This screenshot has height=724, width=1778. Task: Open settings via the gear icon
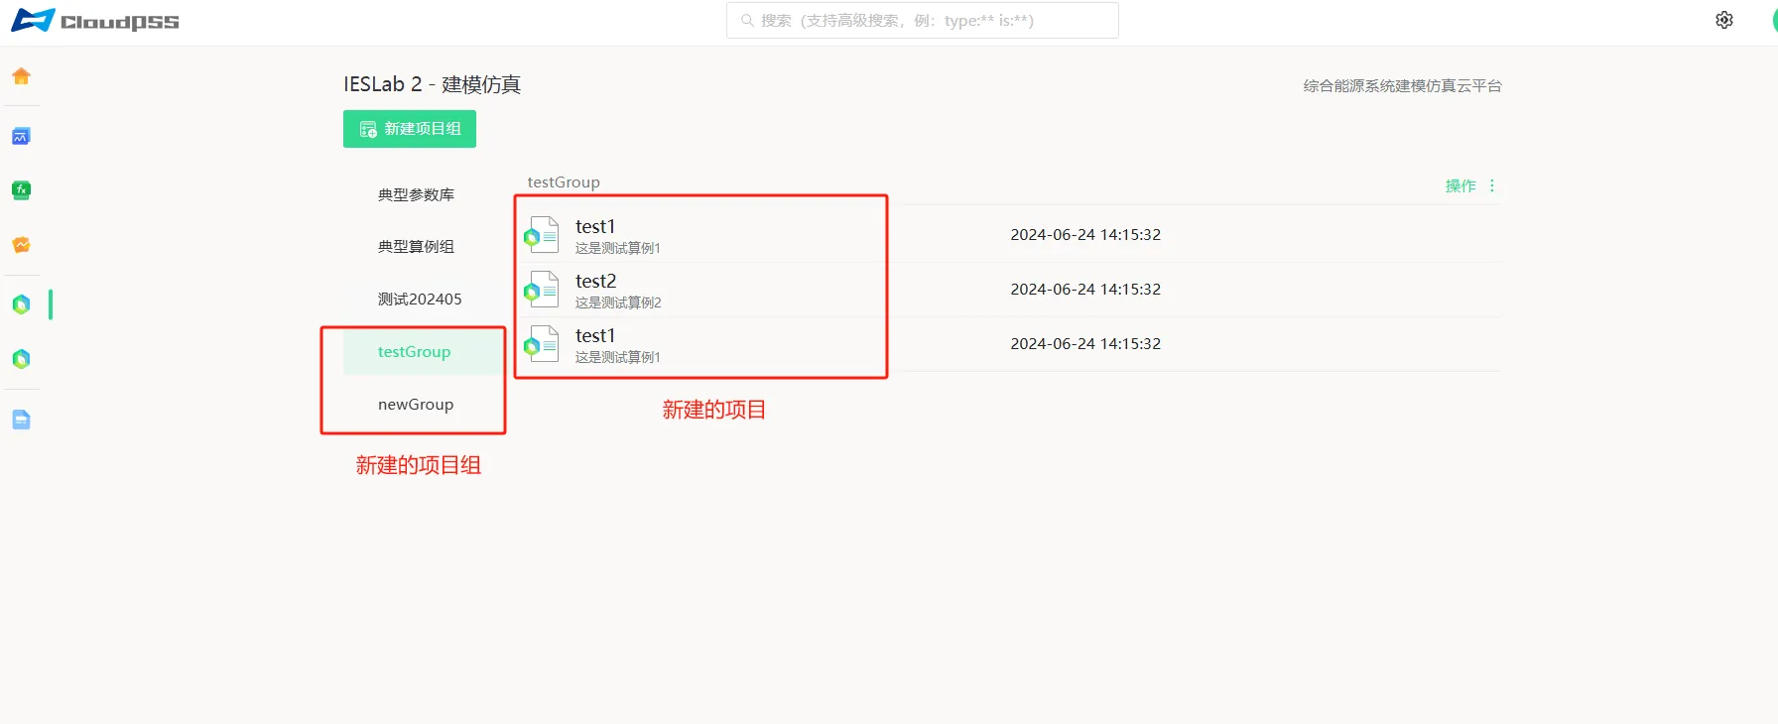click(x=1724, y=20)
